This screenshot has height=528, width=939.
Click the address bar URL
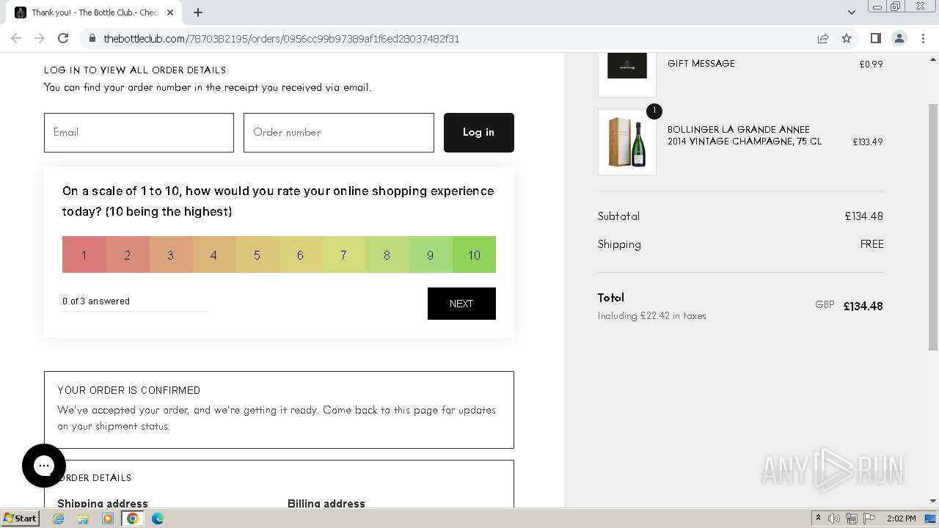click(x=282, y=39)
